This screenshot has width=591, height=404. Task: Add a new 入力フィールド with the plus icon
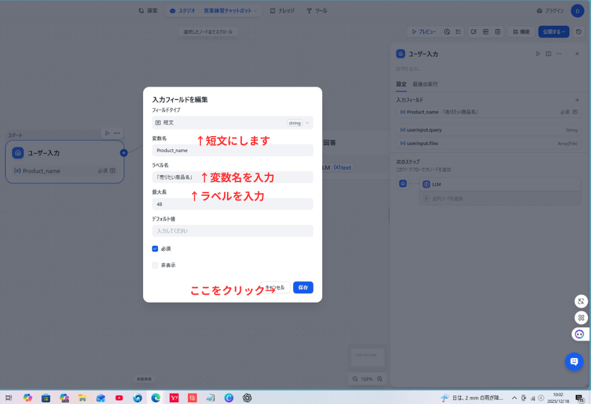577,99
